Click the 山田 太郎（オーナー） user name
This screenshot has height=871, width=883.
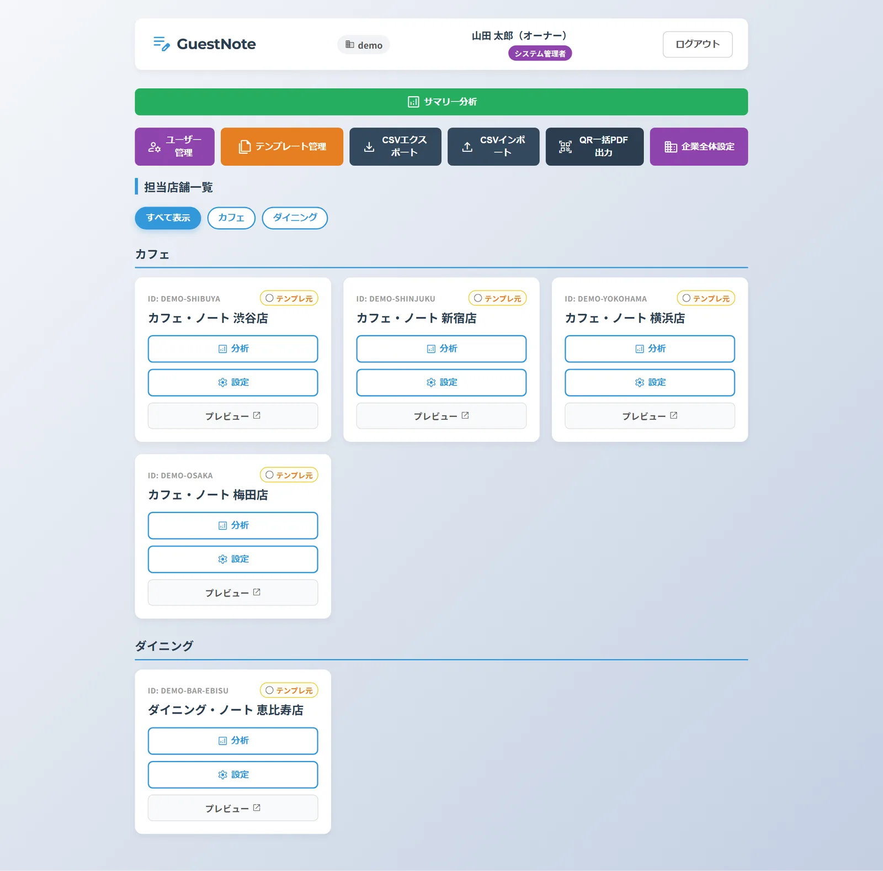tap(519, 35)
